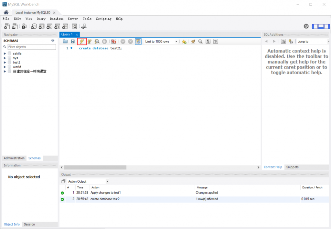Execute statement under cursor icon
331x229 pixels.
click(90, 42)
